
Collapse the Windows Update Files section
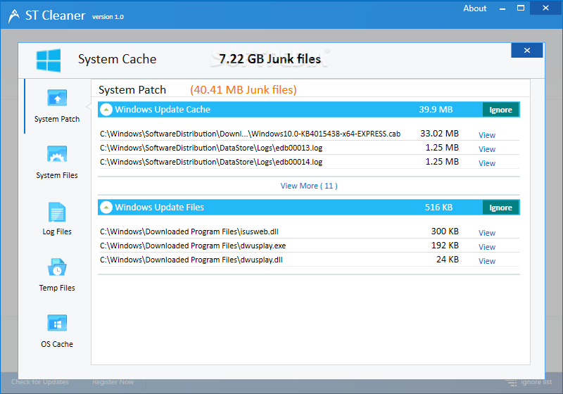click(x=106, y=208)
